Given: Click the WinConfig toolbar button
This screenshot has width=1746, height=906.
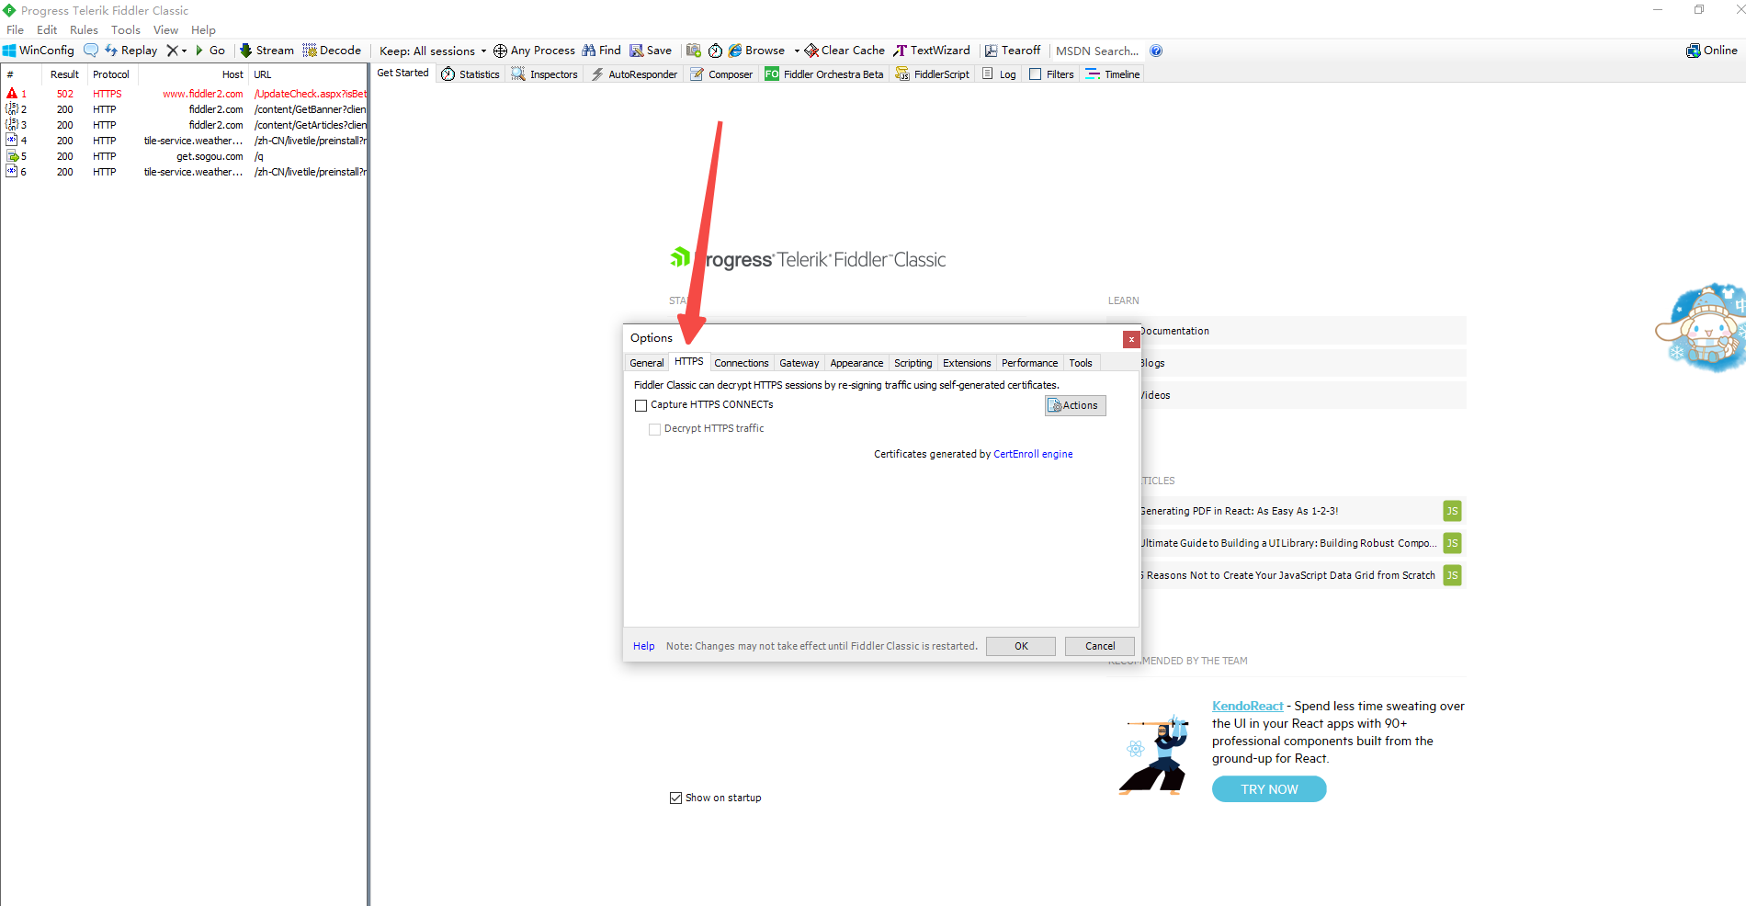Looking at the screenshot, I should 39,51.
